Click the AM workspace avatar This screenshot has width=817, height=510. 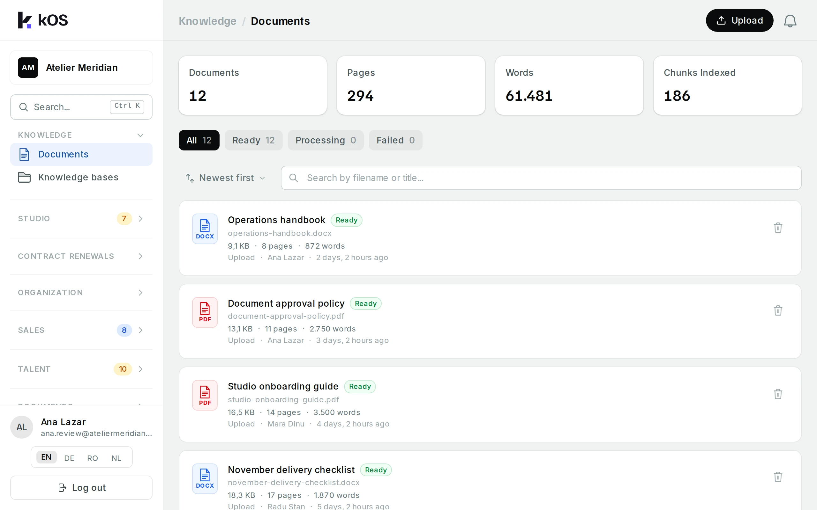point(28,68)
